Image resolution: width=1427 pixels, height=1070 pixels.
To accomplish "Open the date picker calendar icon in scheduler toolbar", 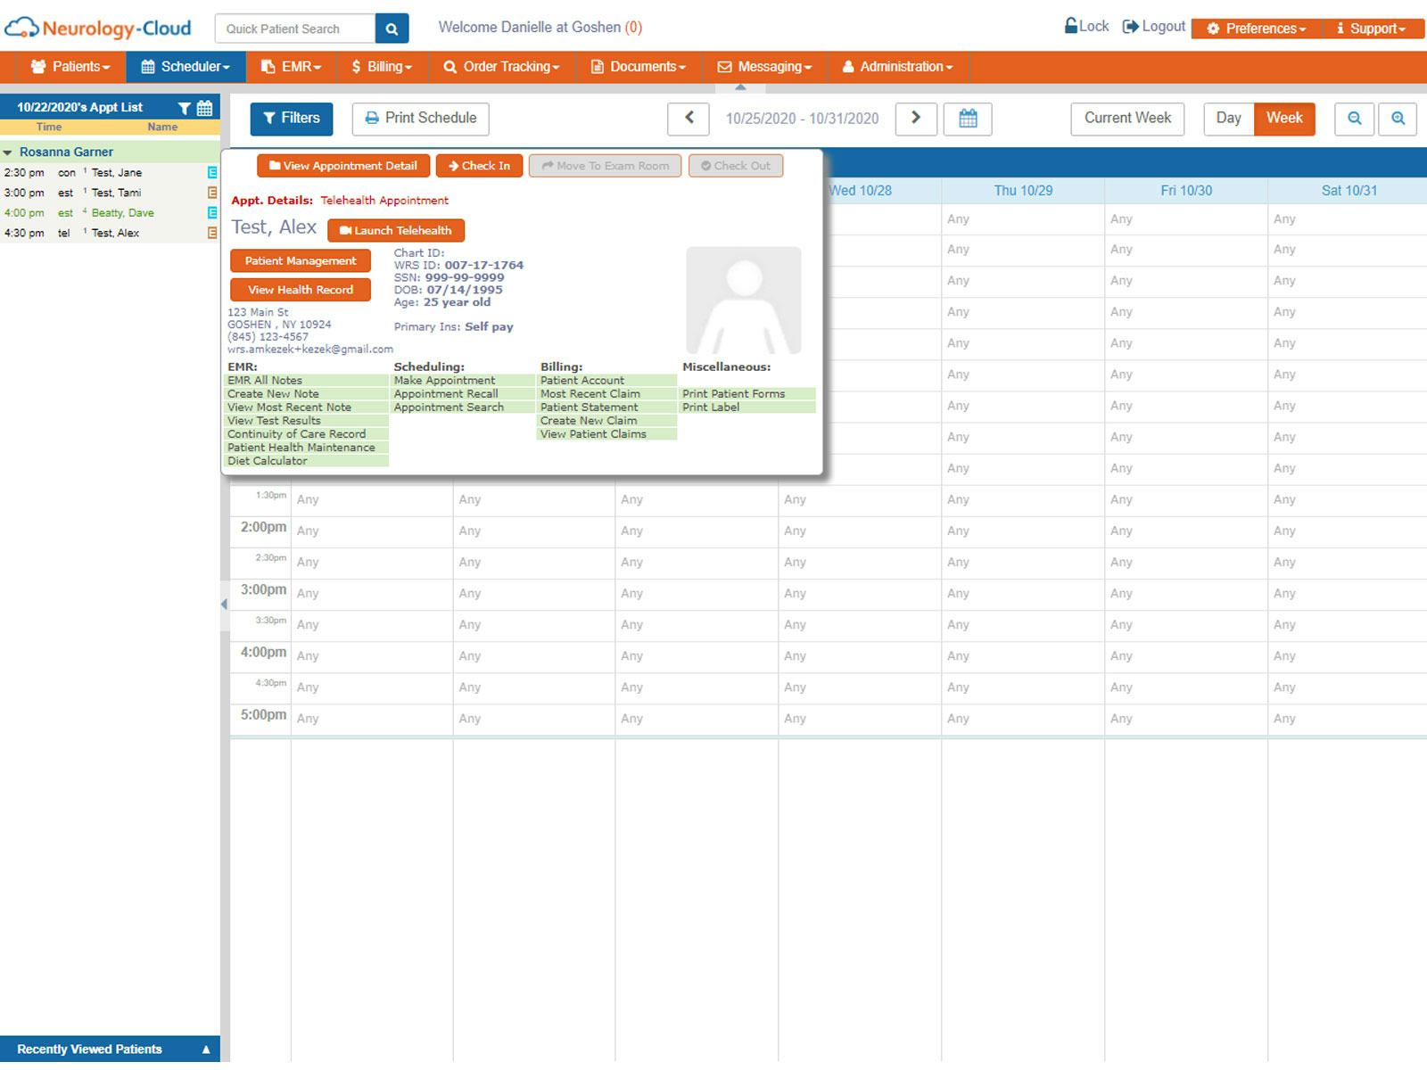I will (x=968, y=119).
